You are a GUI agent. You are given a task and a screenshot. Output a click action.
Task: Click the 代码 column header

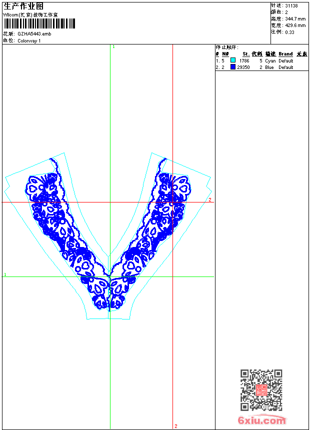[x=257, y=54]
